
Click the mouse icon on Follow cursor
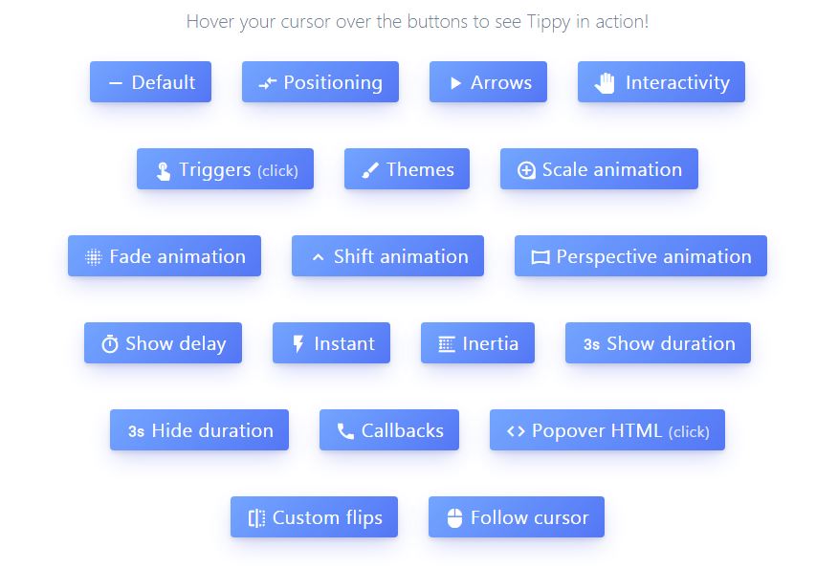[454, 518]
